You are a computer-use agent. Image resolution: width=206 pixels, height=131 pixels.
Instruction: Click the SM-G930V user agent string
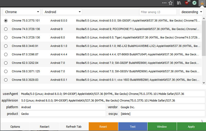click(138, 71)
